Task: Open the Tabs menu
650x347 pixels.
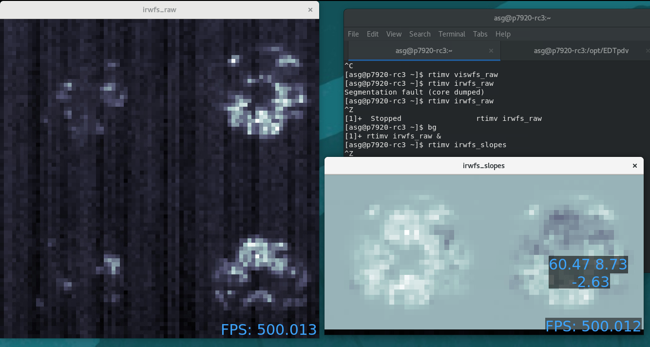Action: 480,34
